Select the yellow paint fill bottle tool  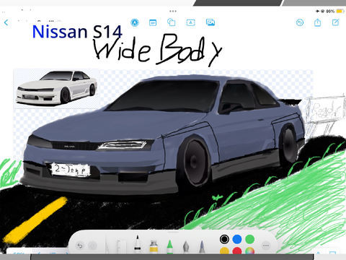[x=154, y=246]
